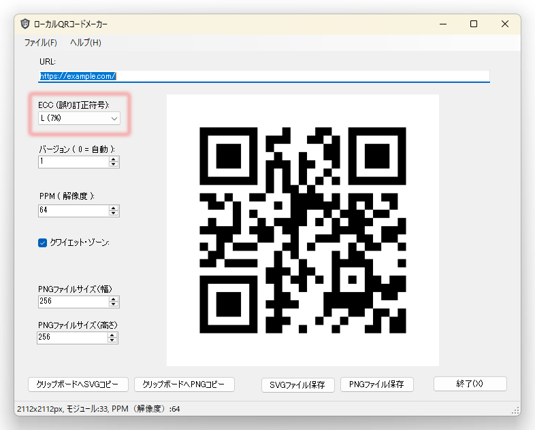The width and height of the screenshot is (535, 430).
Task: Decrease PNG file height with down arrow
Action: pos(113,340)
